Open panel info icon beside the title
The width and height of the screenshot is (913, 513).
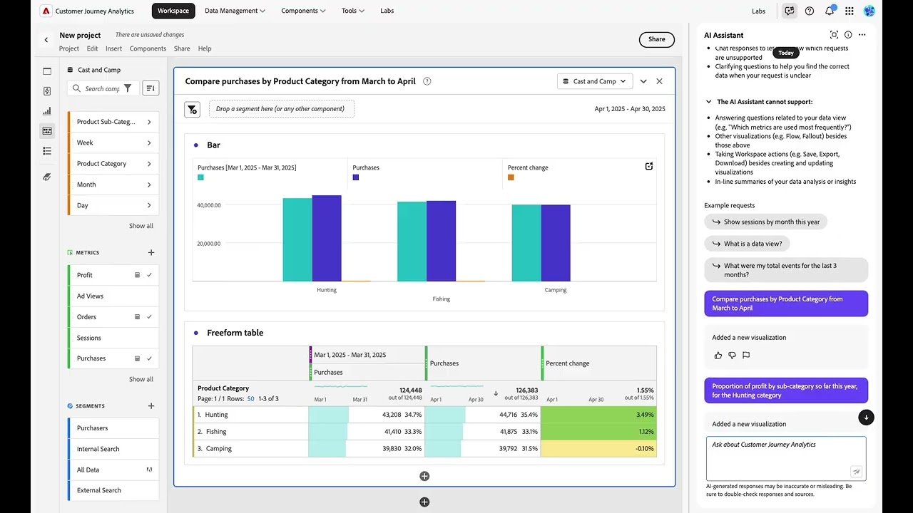tap(427, 81)
